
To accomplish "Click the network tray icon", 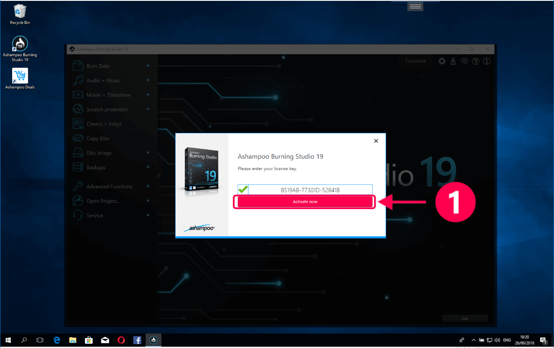I will tap(489, 341).
